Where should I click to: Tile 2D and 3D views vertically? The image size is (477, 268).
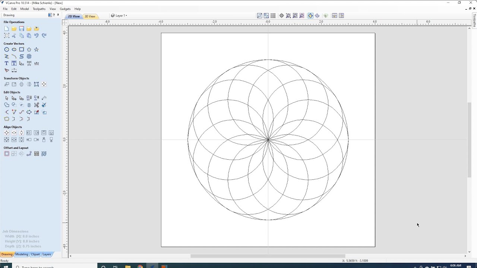pos(341,16)
